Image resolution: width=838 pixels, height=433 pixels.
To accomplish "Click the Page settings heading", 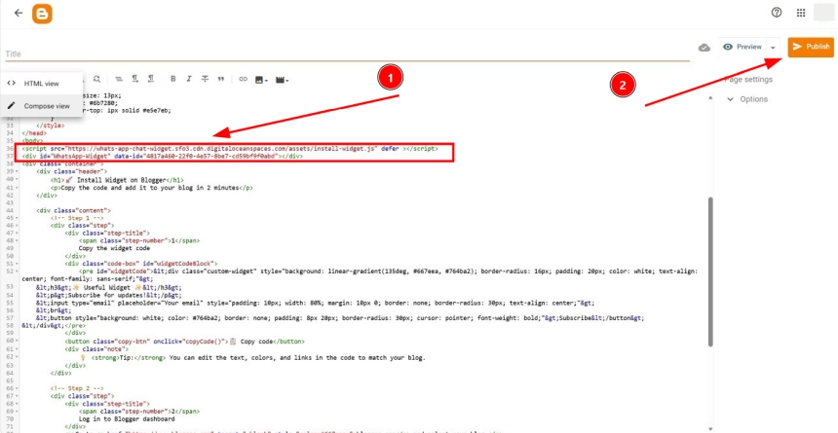I will (748, 80).
